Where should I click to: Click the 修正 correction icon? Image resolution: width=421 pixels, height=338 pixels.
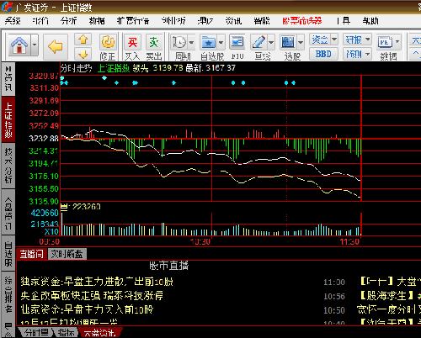[x=108, y=42]
